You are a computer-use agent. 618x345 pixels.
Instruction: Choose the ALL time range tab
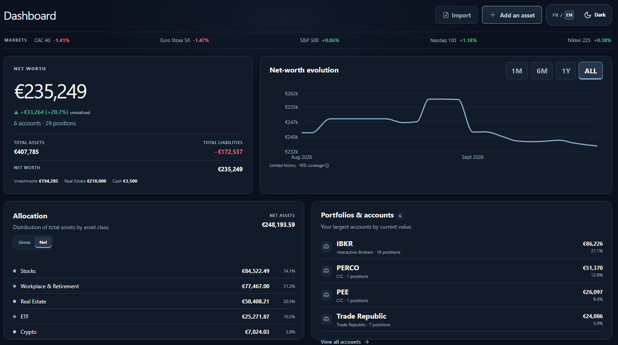[591, 71]
